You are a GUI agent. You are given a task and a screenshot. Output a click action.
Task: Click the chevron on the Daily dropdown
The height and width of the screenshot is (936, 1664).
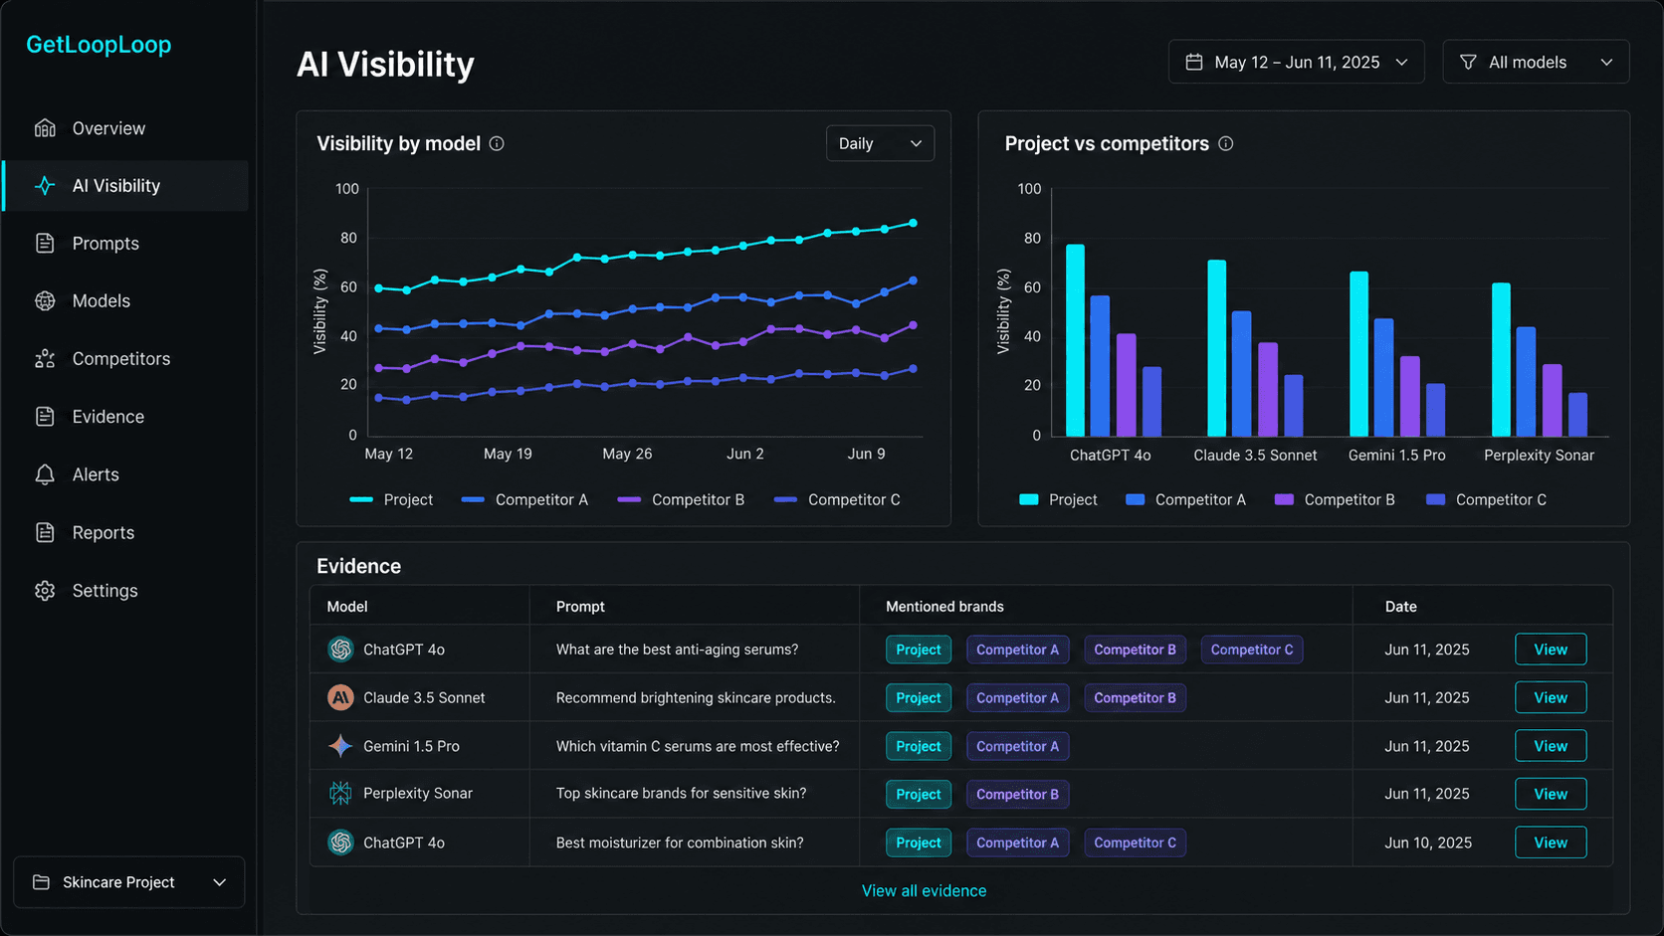[x=916, y=144]
